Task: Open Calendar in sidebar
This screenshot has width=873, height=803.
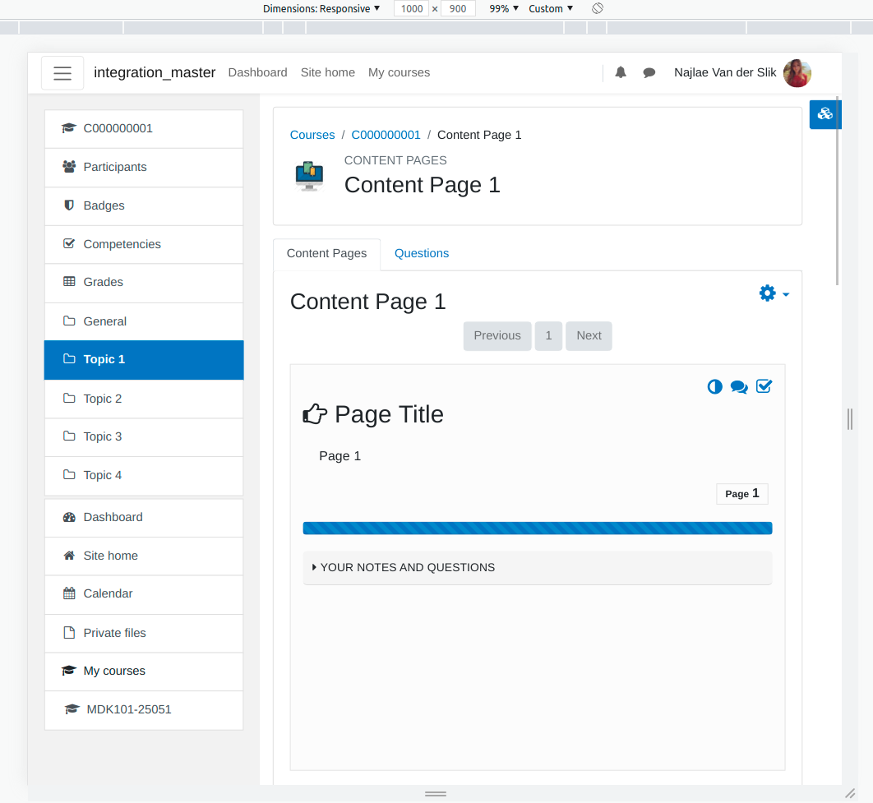Action: click(x=144, y=593)
